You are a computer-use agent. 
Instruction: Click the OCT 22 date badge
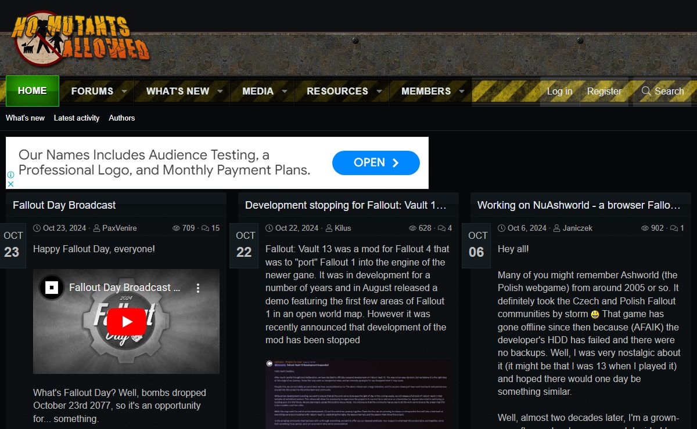click(245, 245)
